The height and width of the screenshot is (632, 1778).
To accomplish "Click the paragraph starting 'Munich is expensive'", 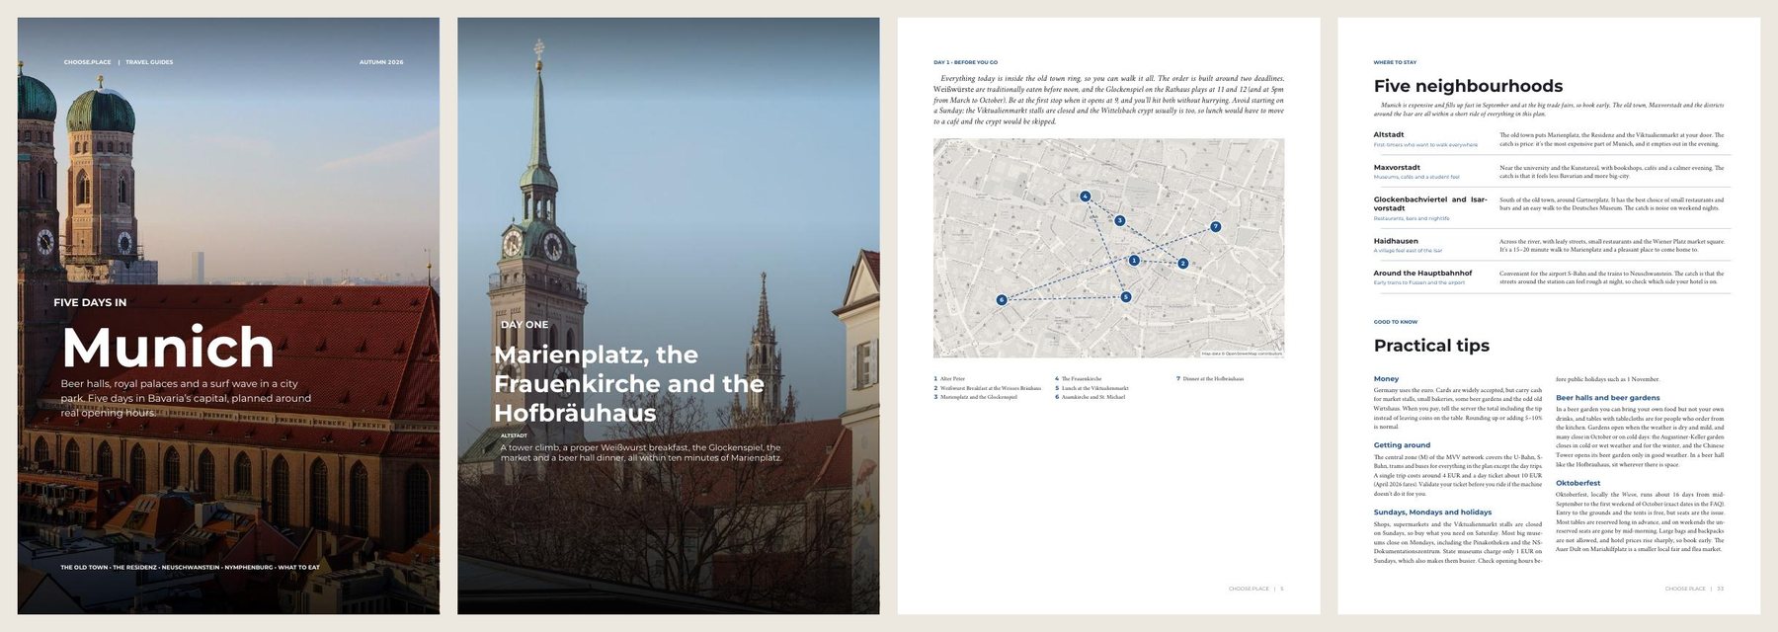I will point(1548,109).
